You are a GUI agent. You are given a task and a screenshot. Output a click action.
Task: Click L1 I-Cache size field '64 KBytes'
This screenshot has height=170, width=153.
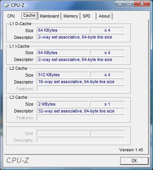pyautogui.click(x=63, y=53)
